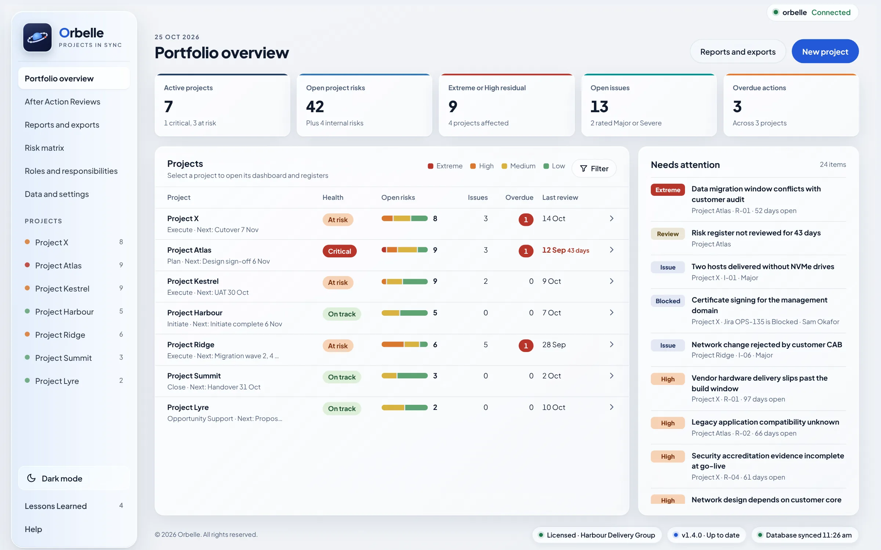This screenshot has width=881, height=550.
Task: Open Help in the sidebar
Action: [74, 529]
